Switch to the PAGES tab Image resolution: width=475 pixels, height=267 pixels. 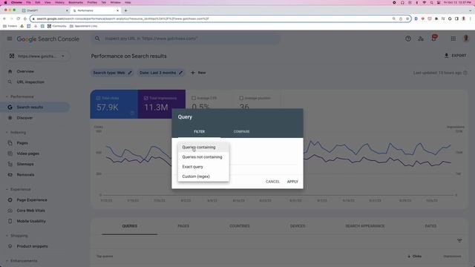(x=183, y=226)
